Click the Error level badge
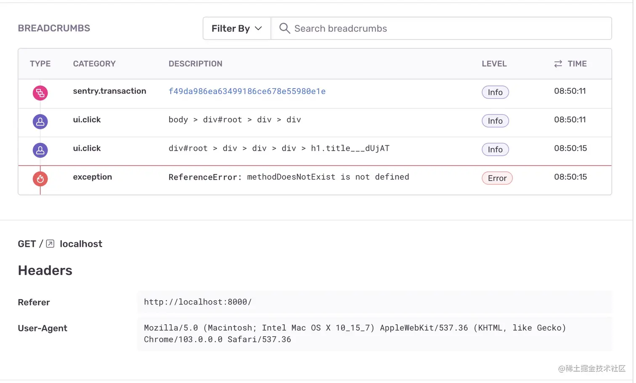 pos(497,178)
